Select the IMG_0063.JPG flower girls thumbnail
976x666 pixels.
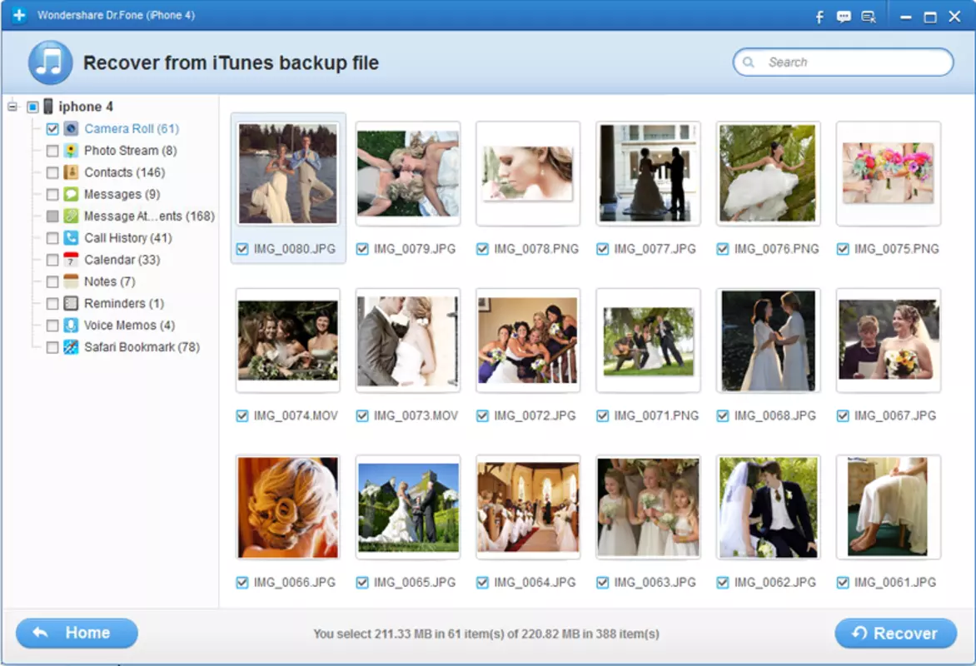coord(648,507)
